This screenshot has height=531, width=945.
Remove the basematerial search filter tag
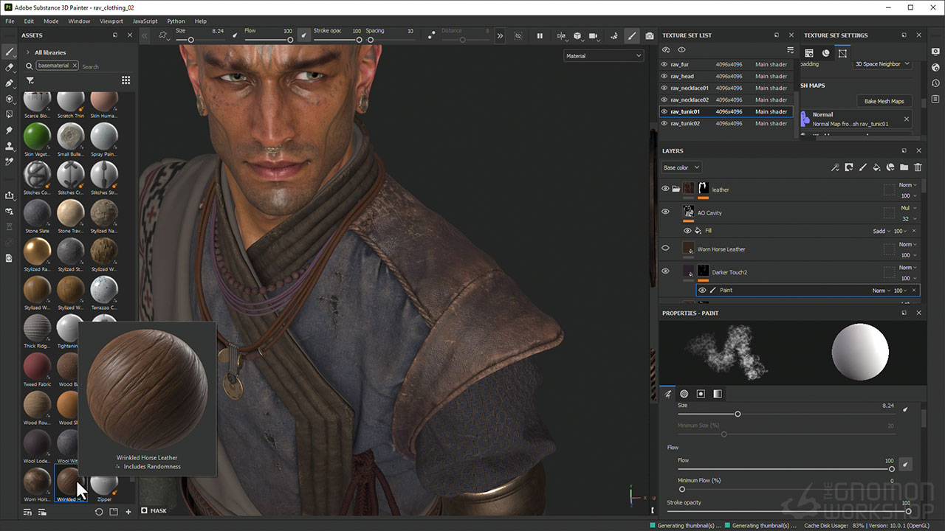pos(75,66)
